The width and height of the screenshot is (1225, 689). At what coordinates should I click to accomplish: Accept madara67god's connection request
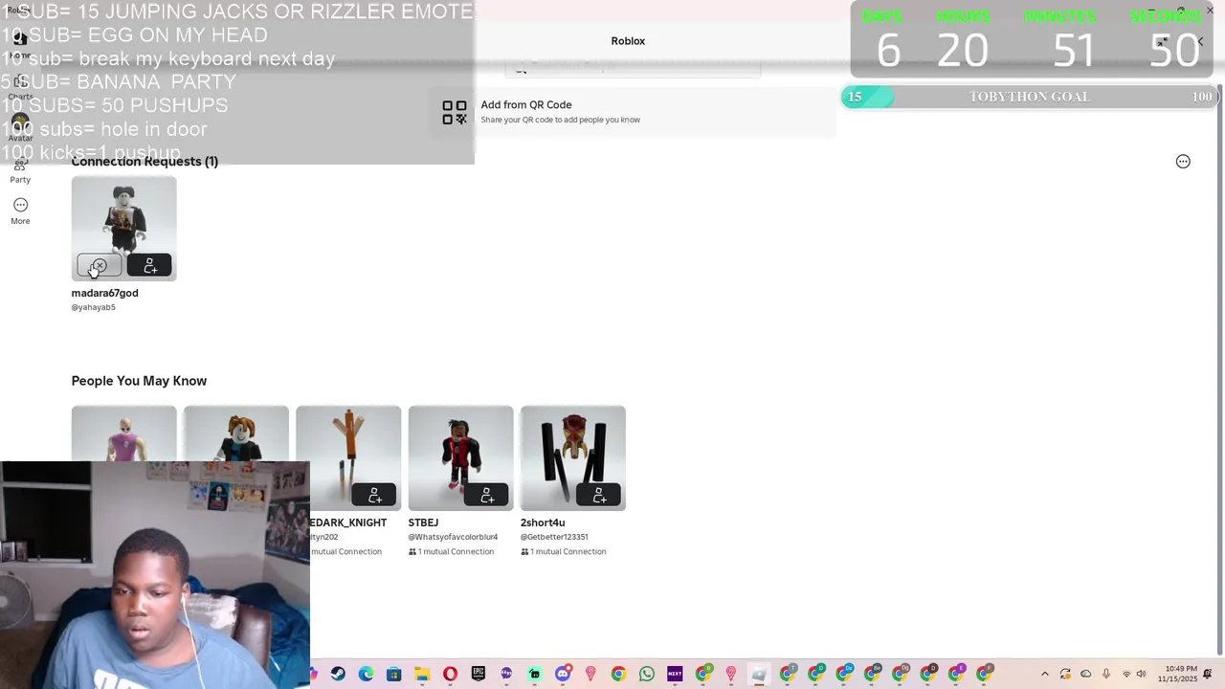149,265
